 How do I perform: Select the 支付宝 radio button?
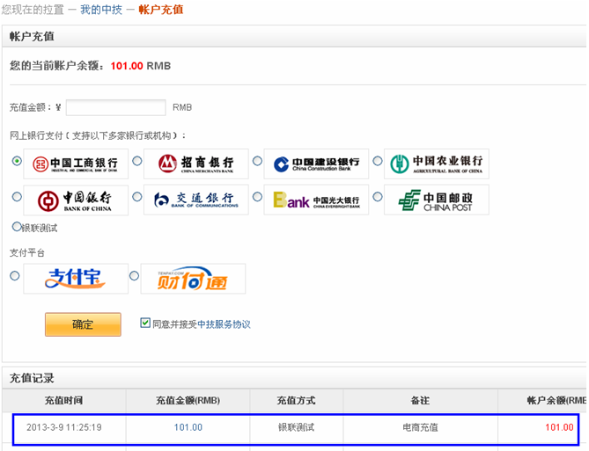pyautogui.click(x=15, y=276)
